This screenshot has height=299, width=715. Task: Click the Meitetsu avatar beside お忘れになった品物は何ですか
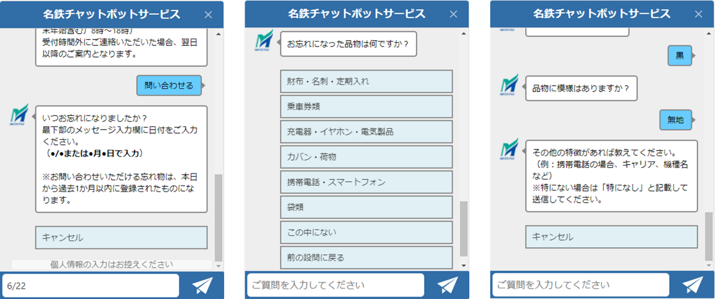point(264,40)
